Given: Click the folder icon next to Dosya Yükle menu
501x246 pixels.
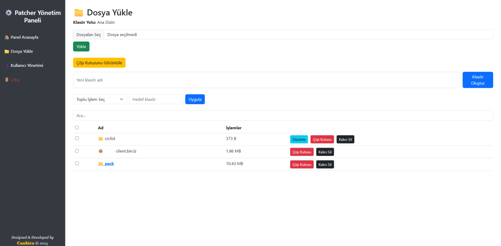Looking at the screenshot, I should pyautogui.click(x=7, y=52).
